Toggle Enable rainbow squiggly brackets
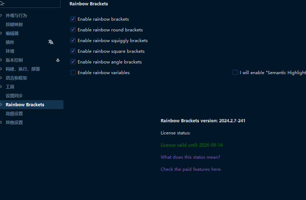The image size is (306, 200). point(73,40)
